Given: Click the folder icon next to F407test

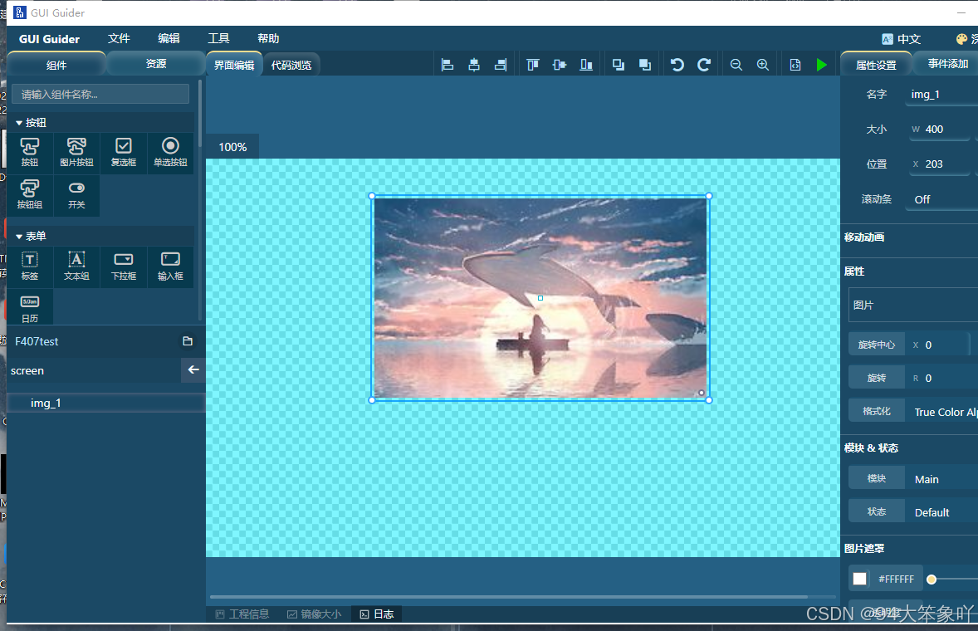Looking at the screenshot, I should 187,341.
